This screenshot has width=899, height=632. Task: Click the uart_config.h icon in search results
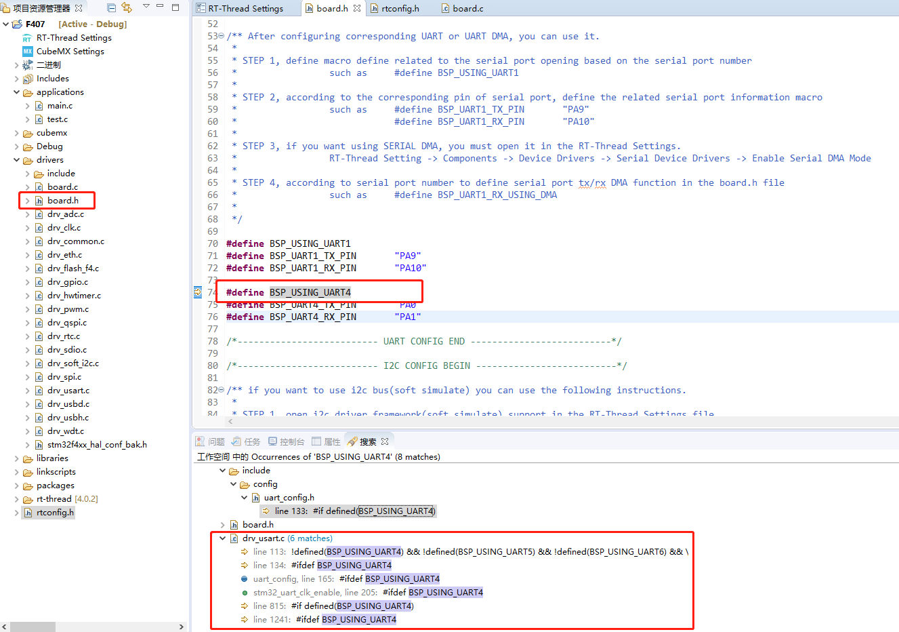point(255,498)
